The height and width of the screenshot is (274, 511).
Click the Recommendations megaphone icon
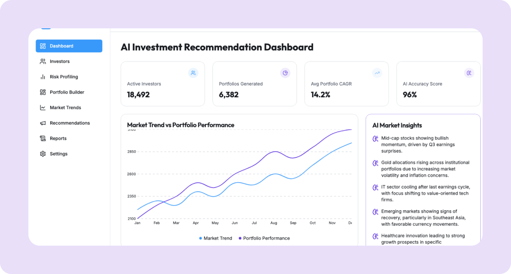(43, 123)
